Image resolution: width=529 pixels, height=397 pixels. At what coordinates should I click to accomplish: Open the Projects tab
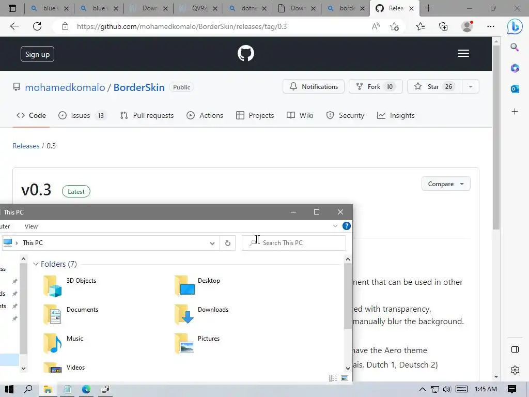[x=255, y=115]
